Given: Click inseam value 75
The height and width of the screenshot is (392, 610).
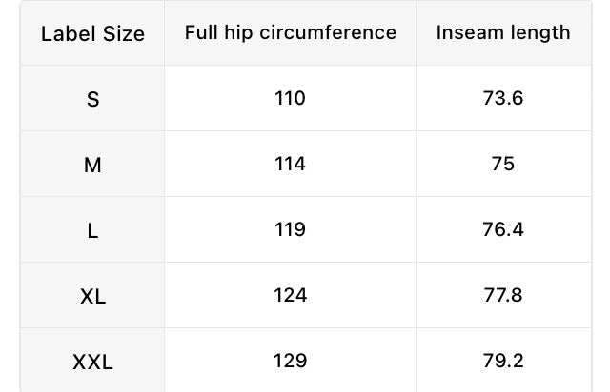Looking at the screenshot, I should click(503, 164).
